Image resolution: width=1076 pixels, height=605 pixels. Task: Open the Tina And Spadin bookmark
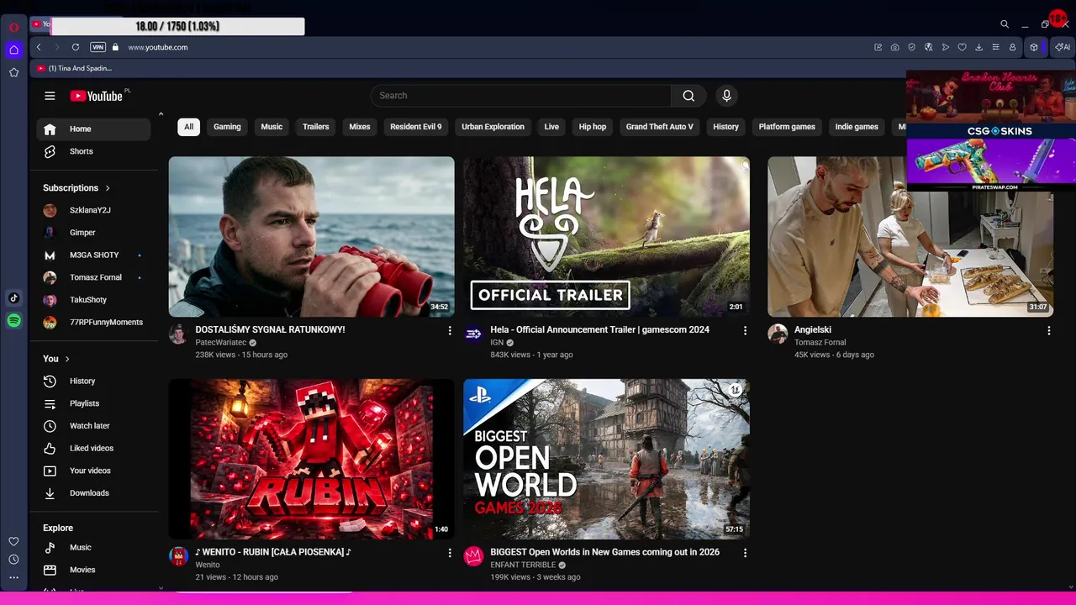tap(73, 68)
